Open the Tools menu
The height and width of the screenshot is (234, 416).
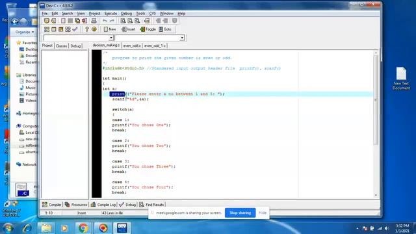(x=140, y=14)
